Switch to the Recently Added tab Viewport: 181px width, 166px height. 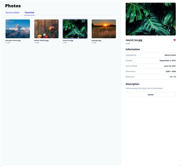12,13
